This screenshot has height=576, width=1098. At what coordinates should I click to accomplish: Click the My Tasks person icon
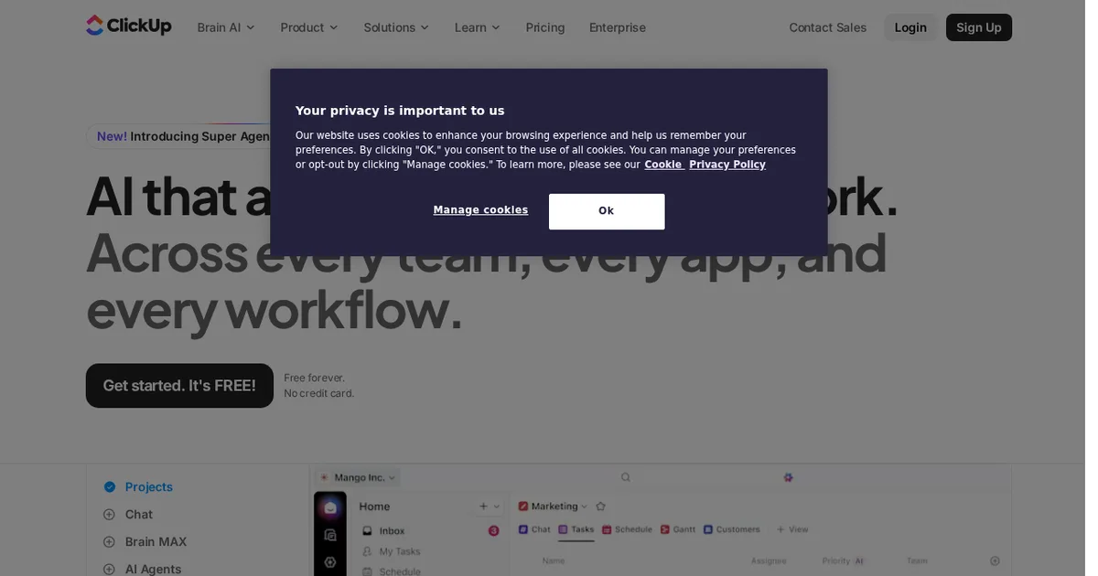368,551
